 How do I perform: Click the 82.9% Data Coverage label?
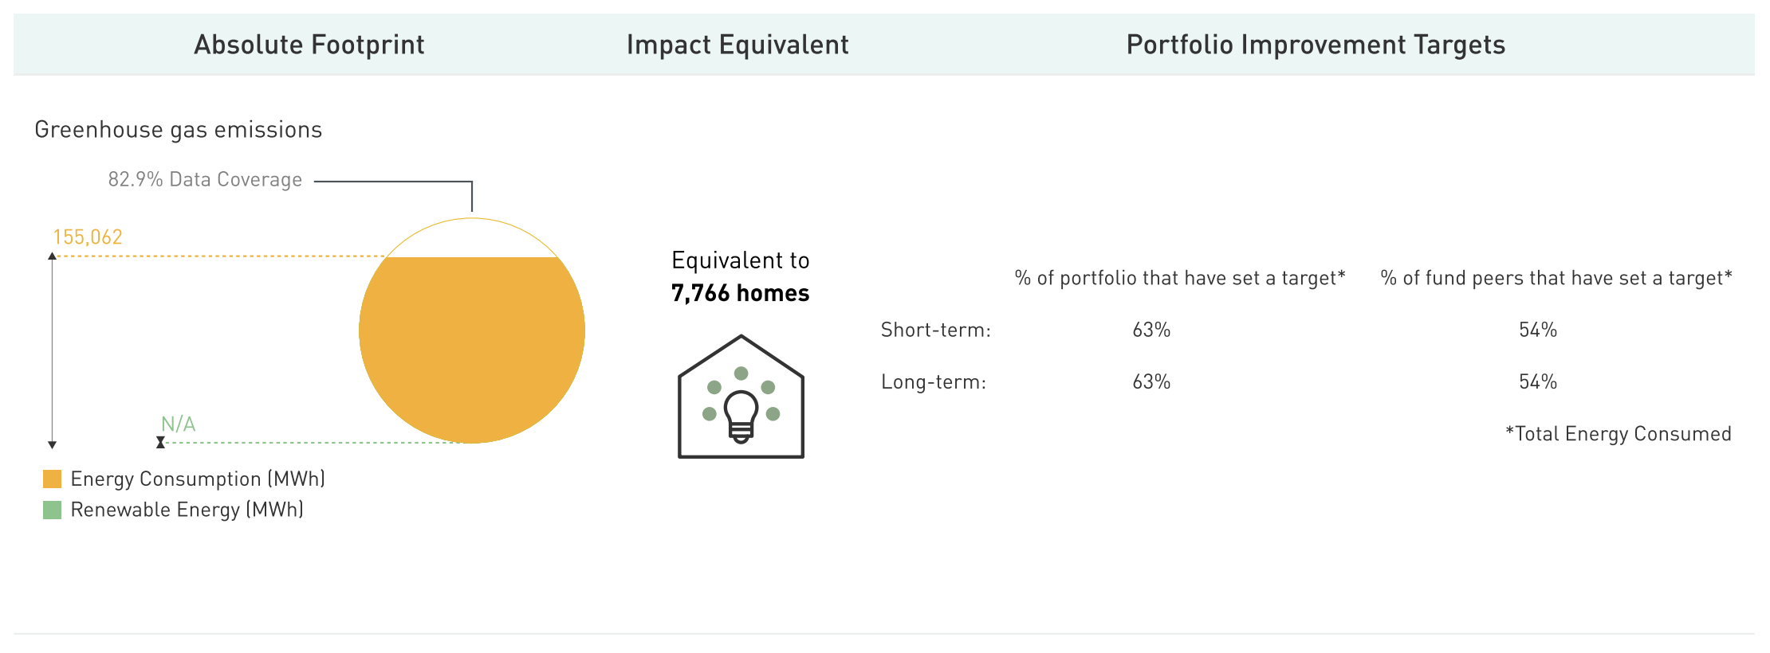coord(205,180)
